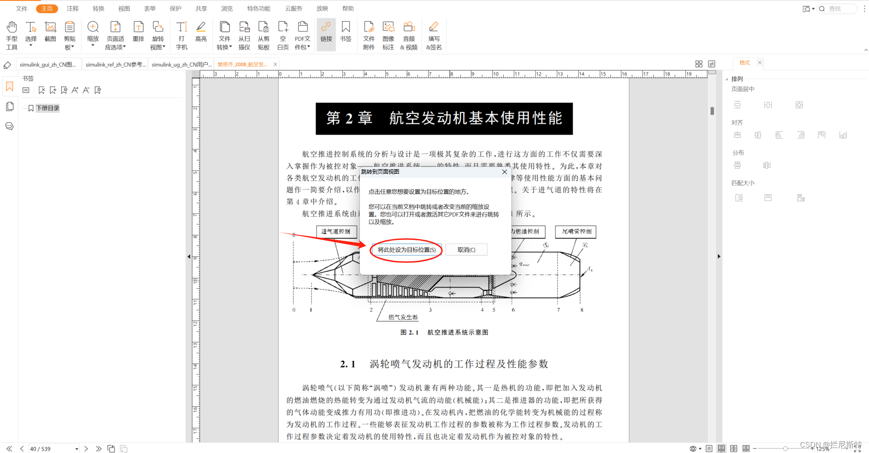Open the simulink_ref_zh_CN document tab
The image size is (869, 453).
[x=115, y=64]
